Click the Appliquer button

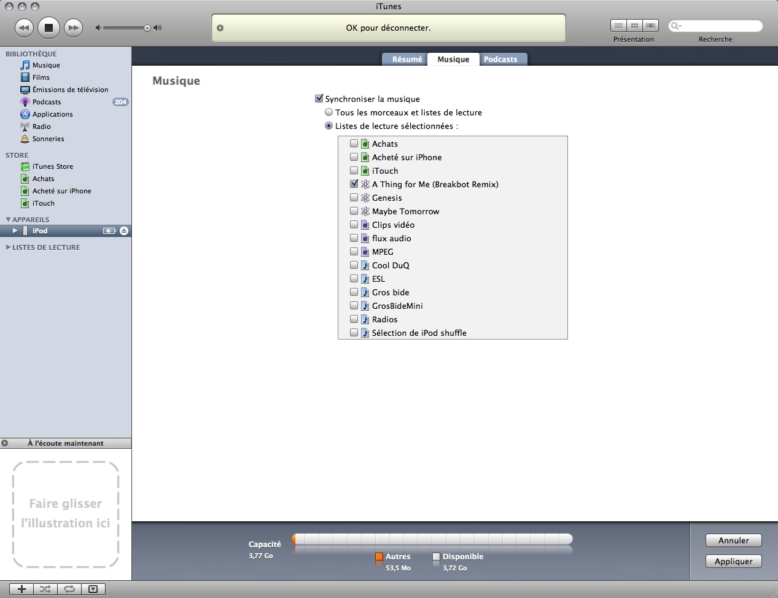click(x=734, y=561)
